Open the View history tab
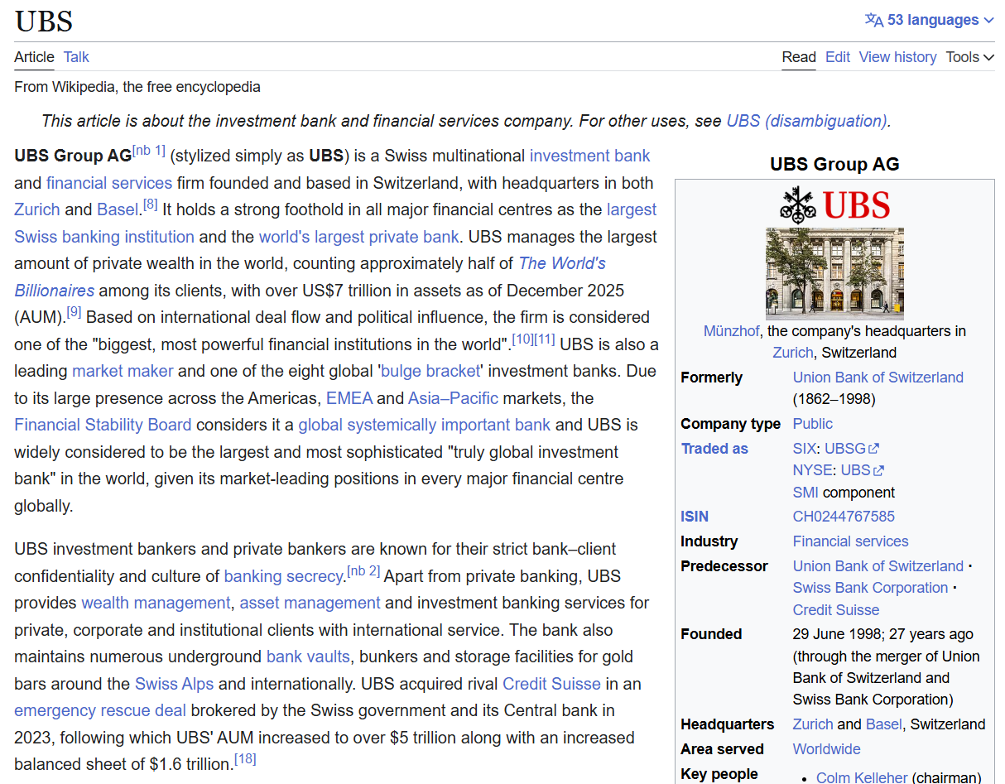The image size is (1005, 784). (x=897, y=57)
